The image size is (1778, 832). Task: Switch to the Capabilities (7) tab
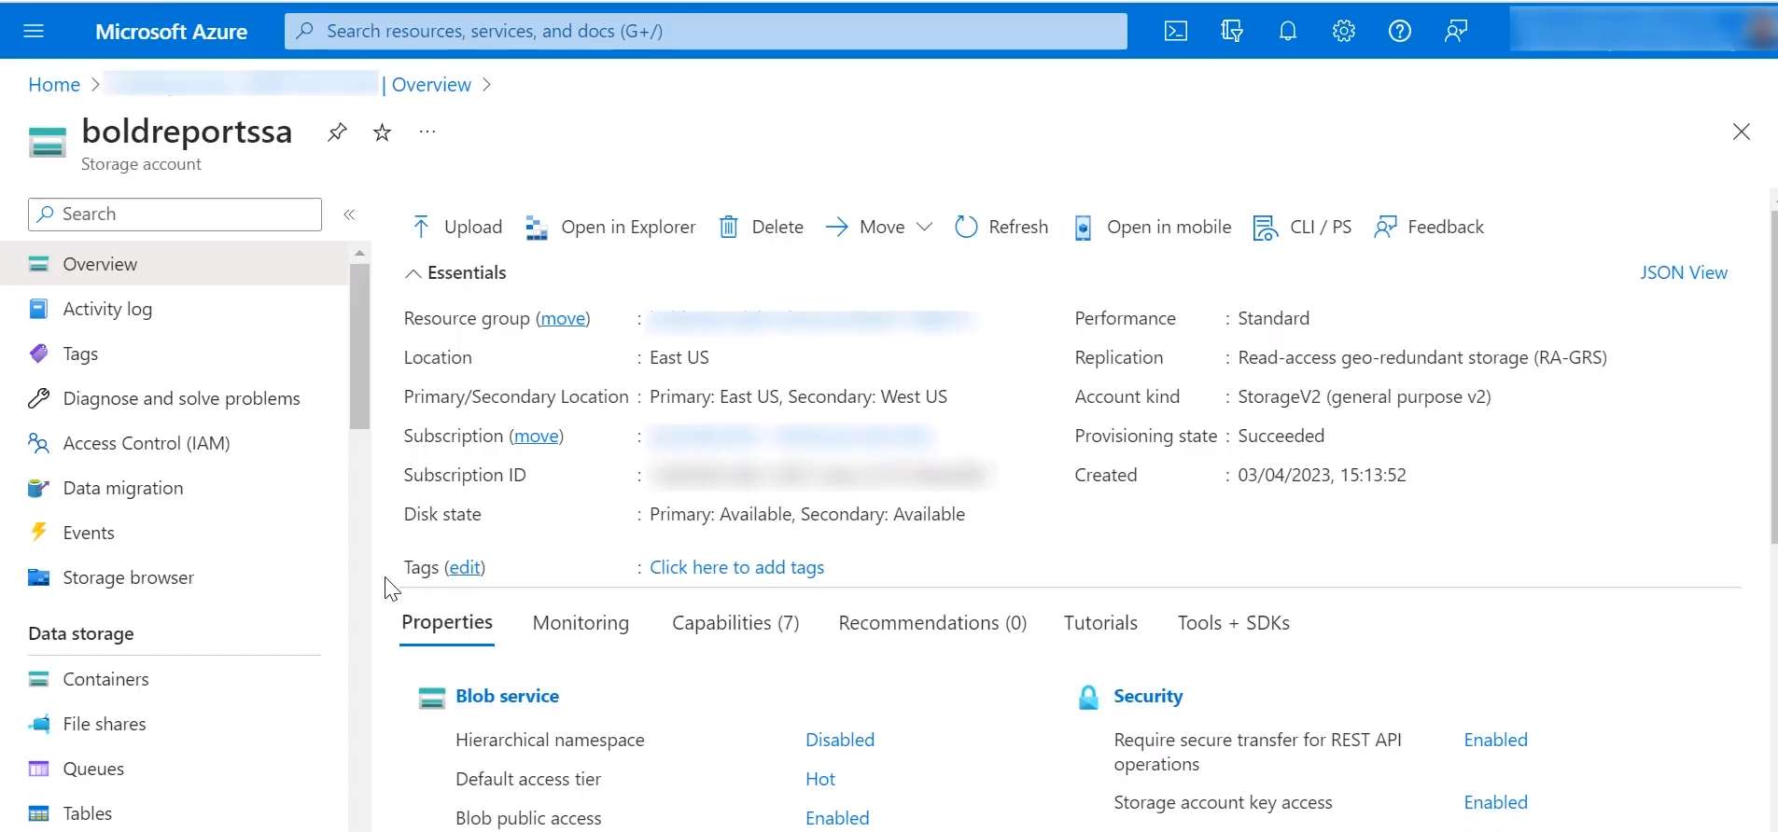(735, 623)
